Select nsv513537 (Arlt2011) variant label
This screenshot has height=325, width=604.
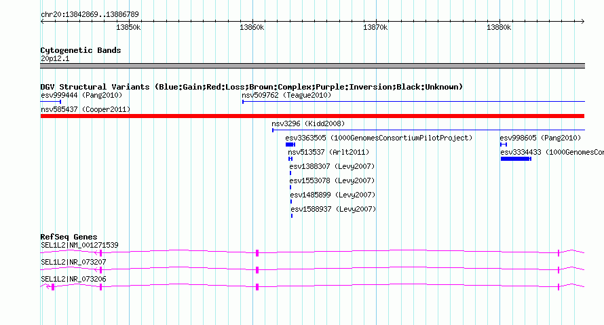click(328, 152)
